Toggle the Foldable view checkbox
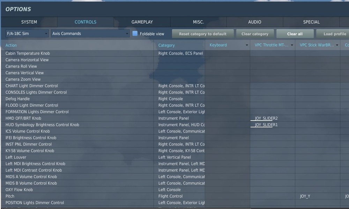This screenshot has width=349, height=209. [135, 34]
